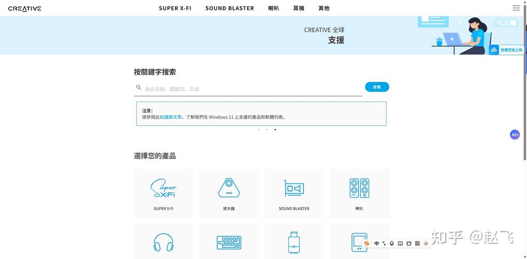
Task: Open the 其他 navigation menu
Action: [324, 8]
